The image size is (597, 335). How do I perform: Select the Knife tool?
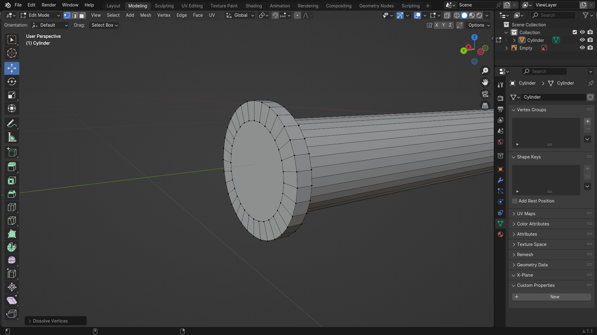(12, 221)
